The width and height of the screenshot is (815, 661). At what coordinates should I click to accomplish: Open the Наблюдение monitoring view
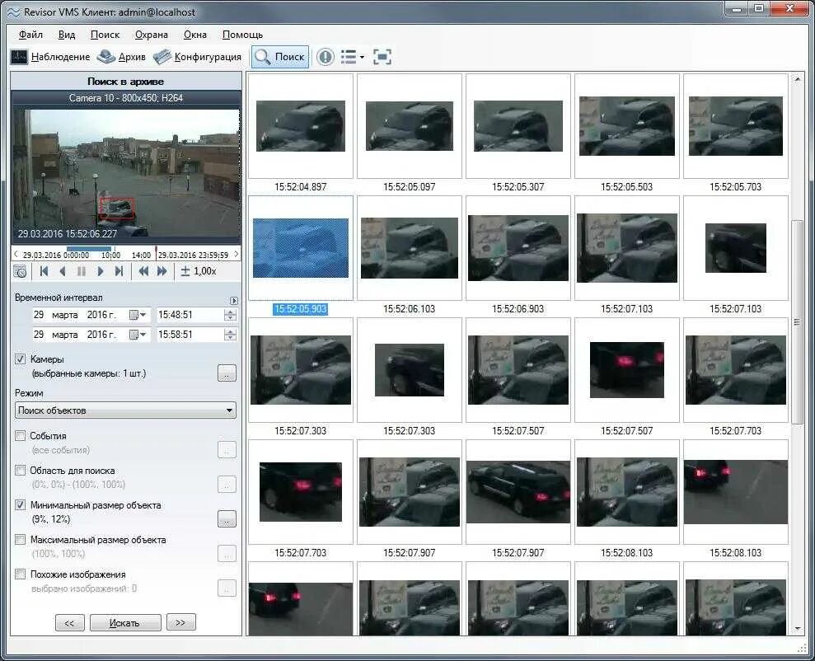click(50, 57)
